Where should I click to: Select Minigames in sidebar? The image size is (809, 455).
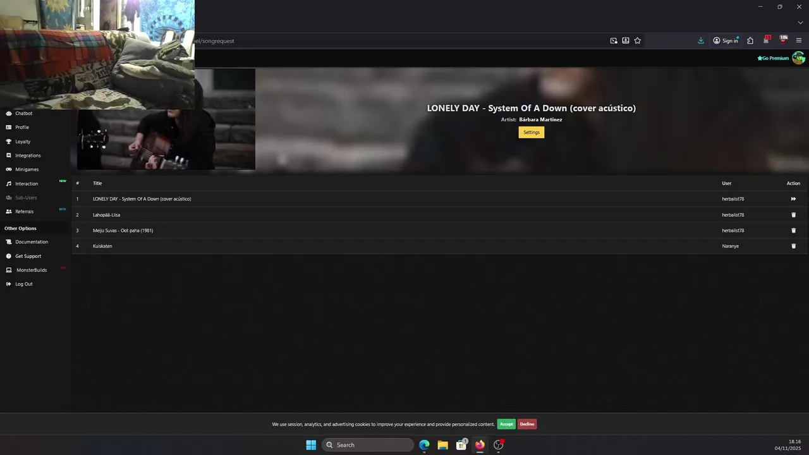coord(27,169)
